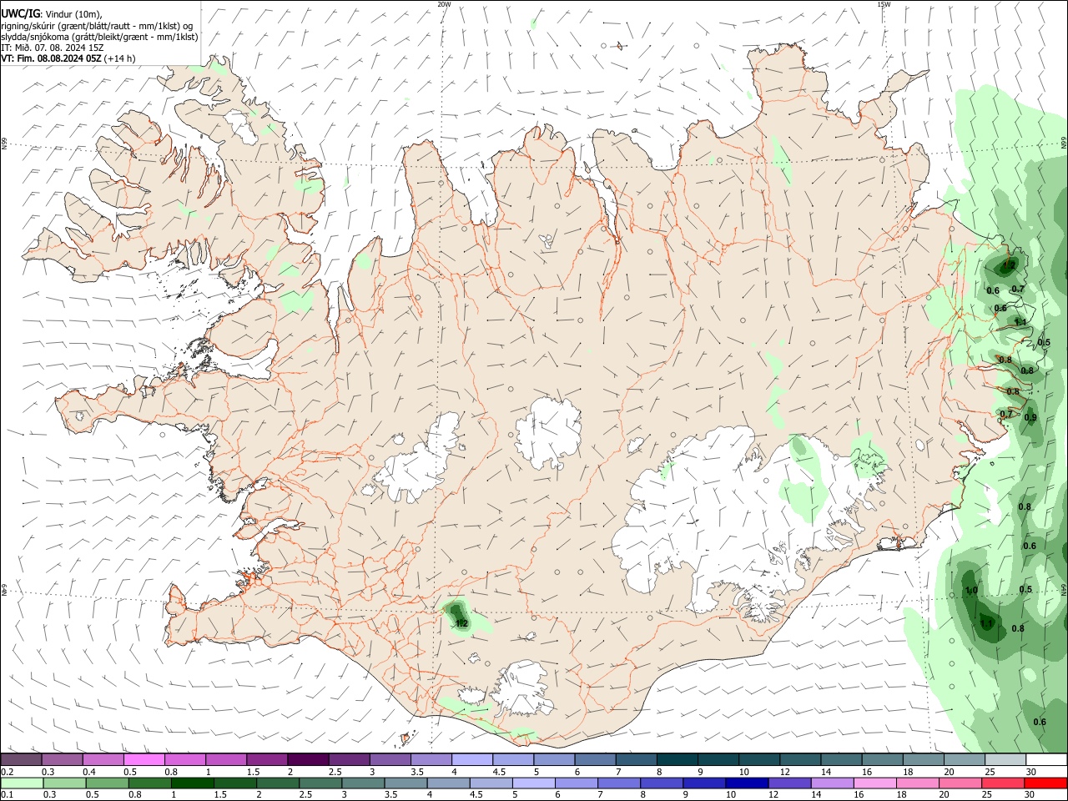Click the 'IT: Mið. 07. 08. 2024 15Z' line
This screenshot has height=801, width=1068.
click(x=52, y=48)
